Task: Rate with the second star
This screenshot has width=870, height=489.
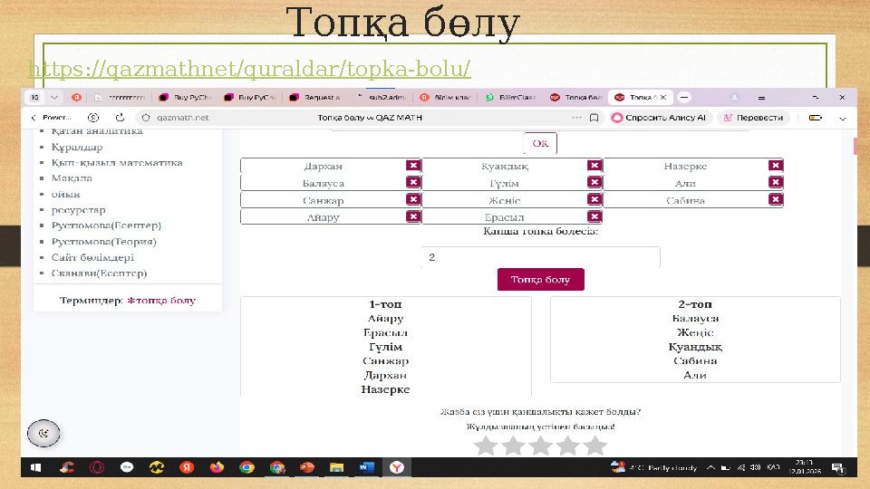Action: click(x=513, y=446)
